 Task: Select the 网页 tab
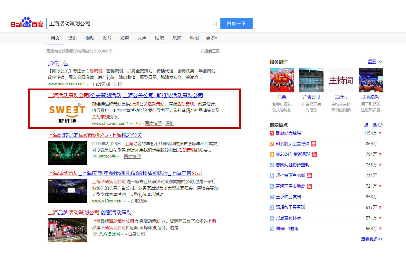tap(55, 38)
